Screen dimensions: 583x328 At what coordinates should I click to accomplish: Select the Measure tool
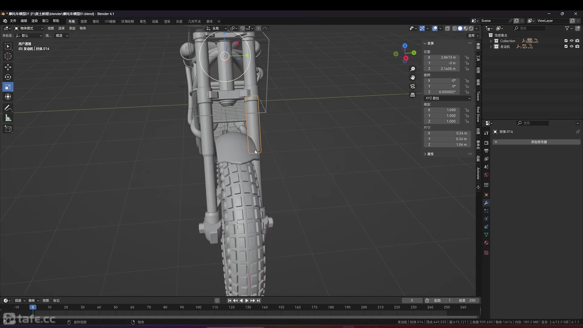tap(8, 118)
